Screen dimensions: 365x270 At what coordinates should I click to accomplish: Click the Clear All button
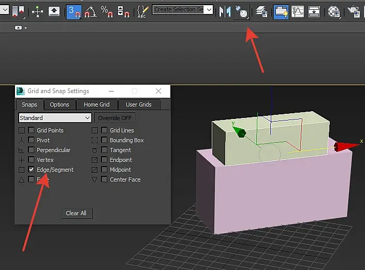click(x=76, y=213)
